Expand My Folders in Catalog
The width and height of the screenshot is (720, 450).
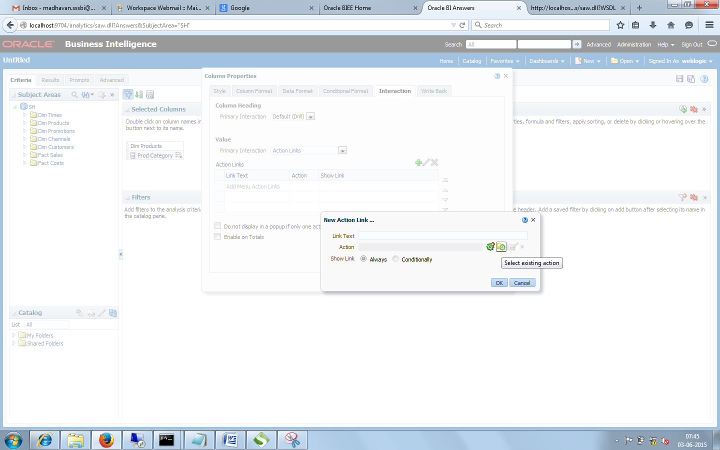(x=13, y=335)
